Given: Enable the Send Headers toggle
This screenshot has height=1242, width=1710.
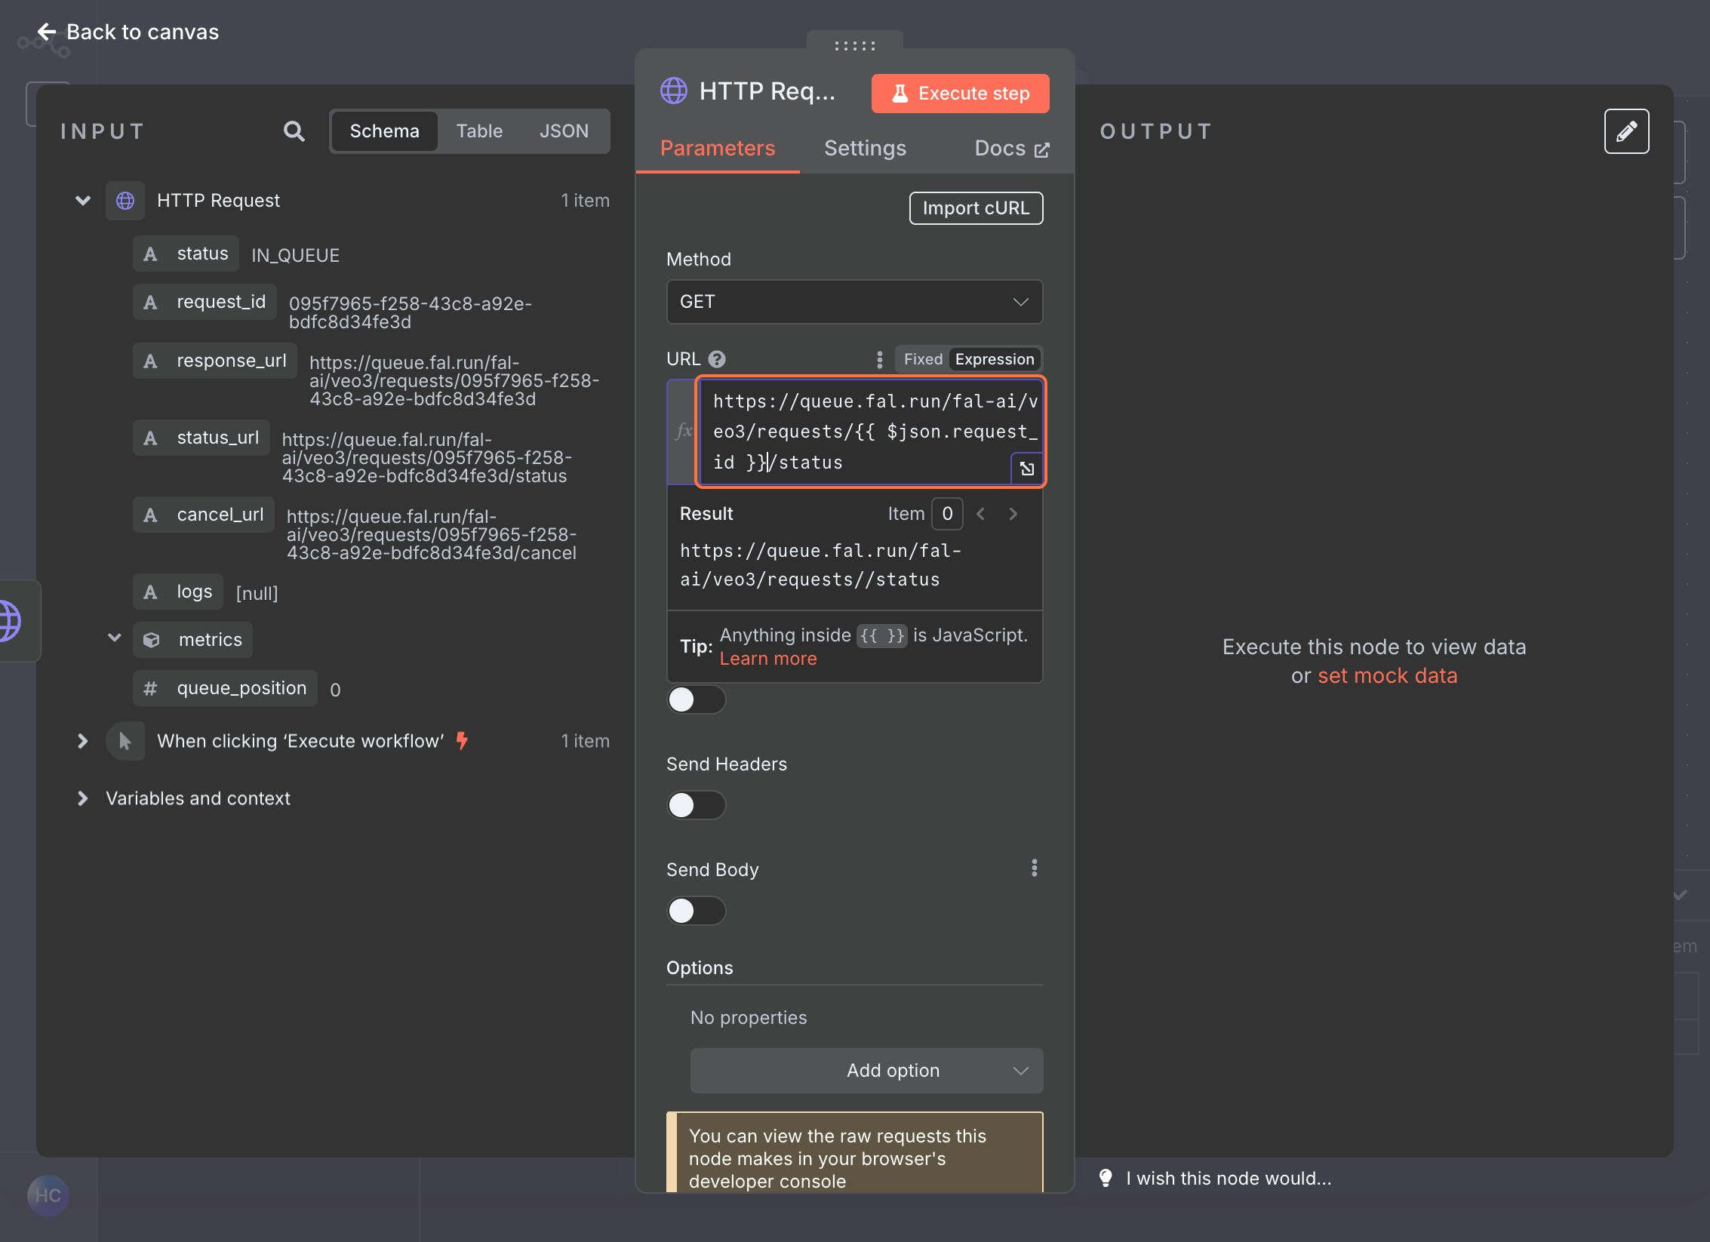Looking at the screenshot, I should click(x=696, y=805).
